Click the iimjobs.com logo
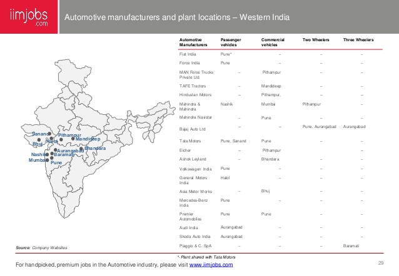 [29, 17]
